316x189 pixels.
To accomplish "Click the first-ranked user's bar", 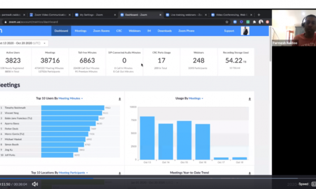I will click(x=73, y=108).
